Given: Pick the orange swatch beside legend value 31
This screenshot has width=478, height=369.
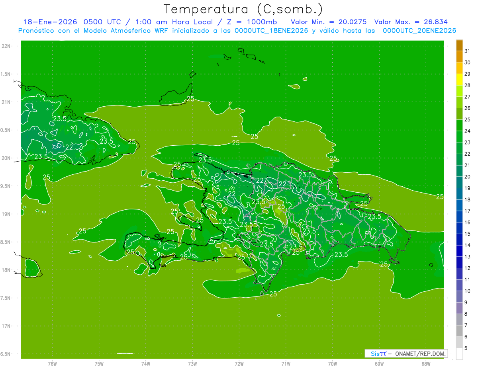Looking at the screenshot, I should coord(459,45).
